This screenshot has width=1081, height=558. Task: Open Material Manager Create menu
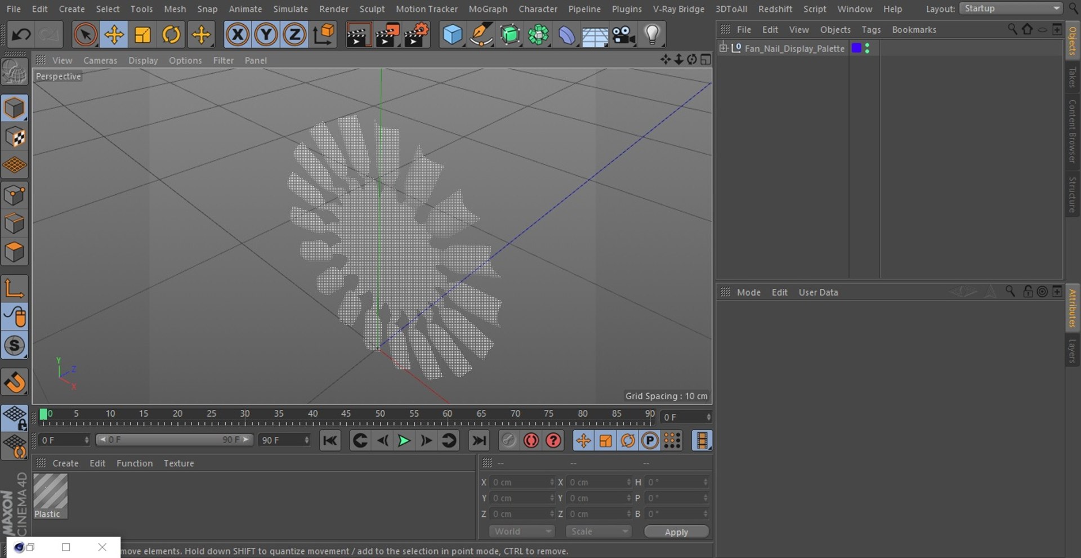click(65, 463)
